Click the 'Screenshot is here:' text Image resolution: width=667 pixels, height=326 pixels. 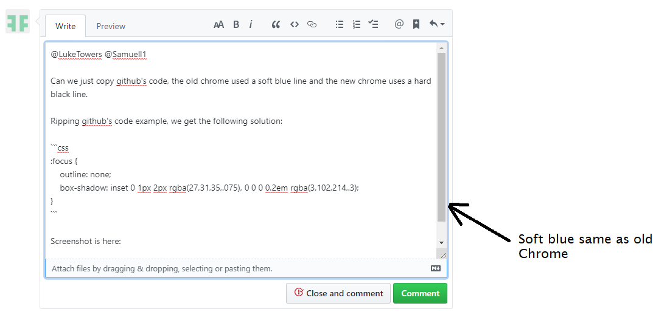click(x=86, y=241)
